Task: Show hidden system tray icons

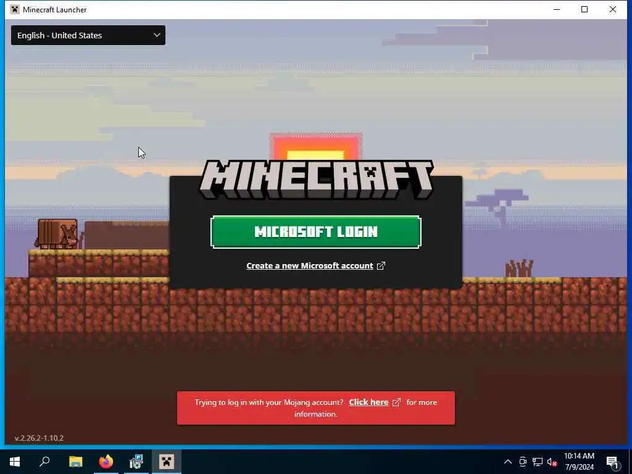Action: tap(508, 462)
